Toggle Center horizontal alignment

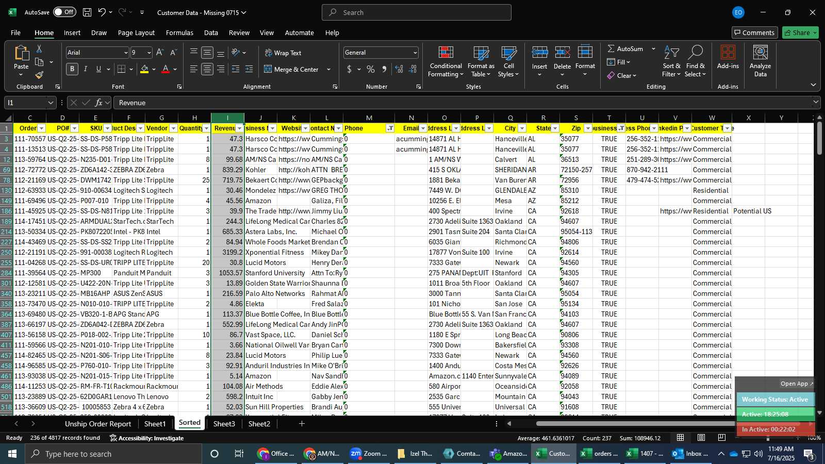pos(207,69)
